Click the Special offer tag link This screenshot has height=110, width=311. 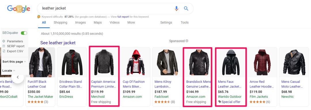coord(231,102)
